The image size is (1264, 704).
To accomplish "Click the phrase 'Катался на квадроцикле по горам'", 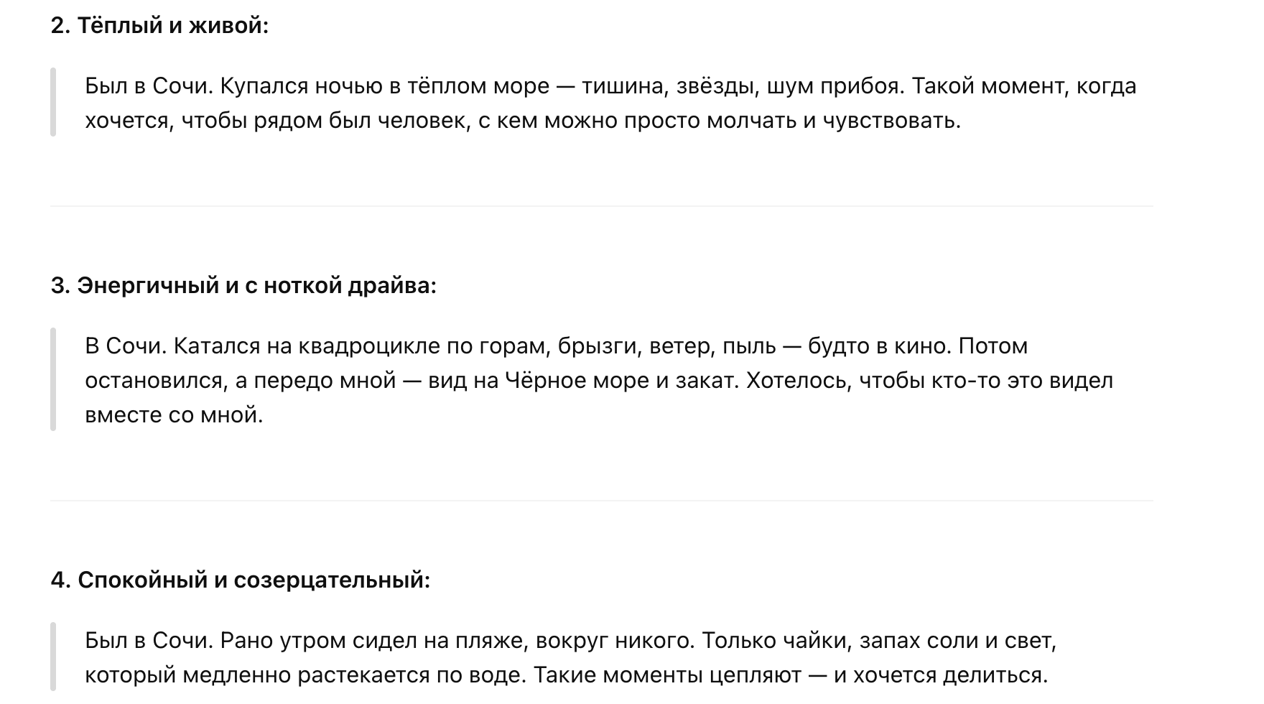I will 362,346.
